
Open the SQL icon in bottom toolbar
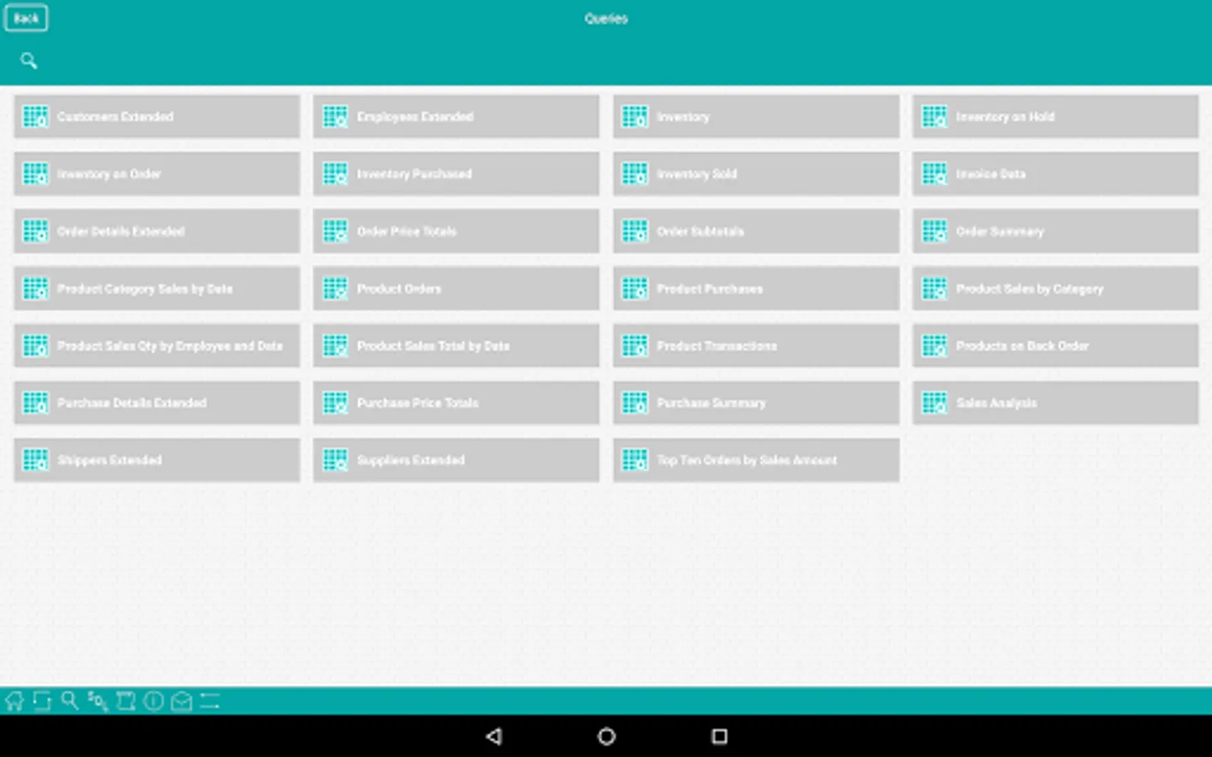[x=98, y=701]
